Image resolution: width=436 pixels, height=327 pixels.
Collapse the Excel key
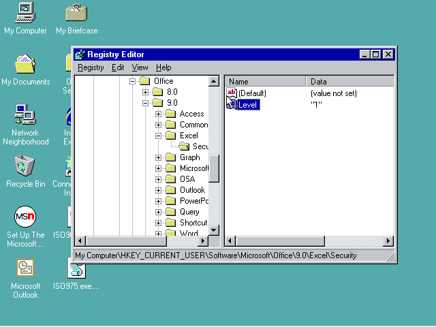tap(158, 136)
